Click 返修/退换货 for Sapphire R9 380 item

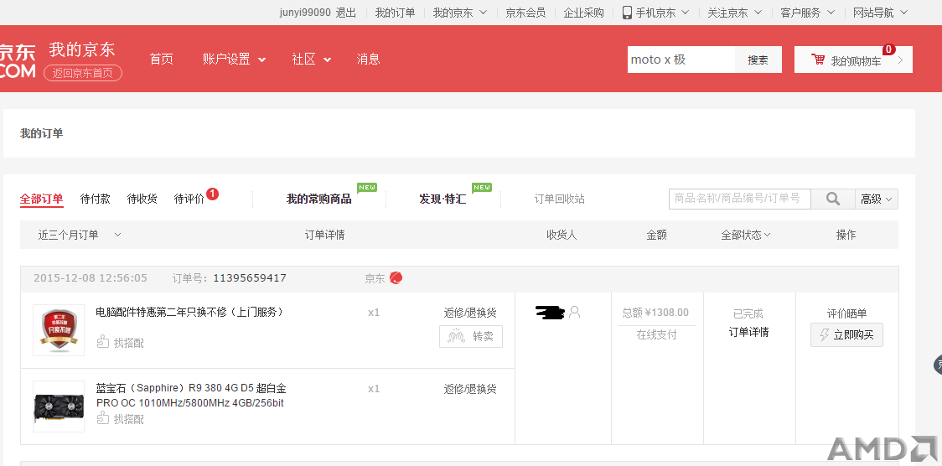[470, 389]
